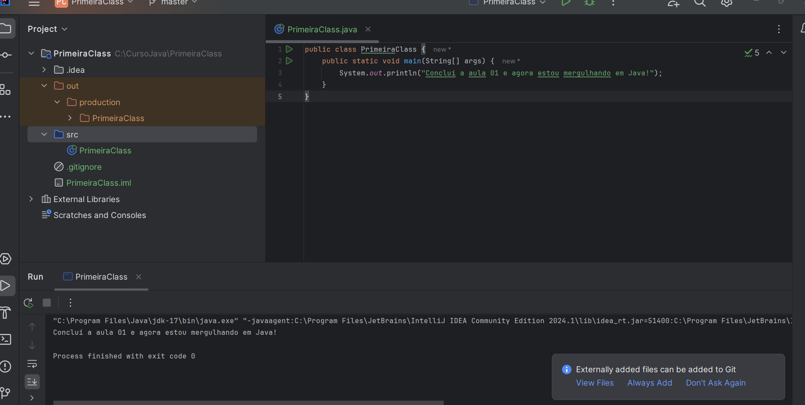The height and width of the screenshot is (405, 805).
Task: Collapse the PrimeiraClass project root node
Action: tap(31, 53)
